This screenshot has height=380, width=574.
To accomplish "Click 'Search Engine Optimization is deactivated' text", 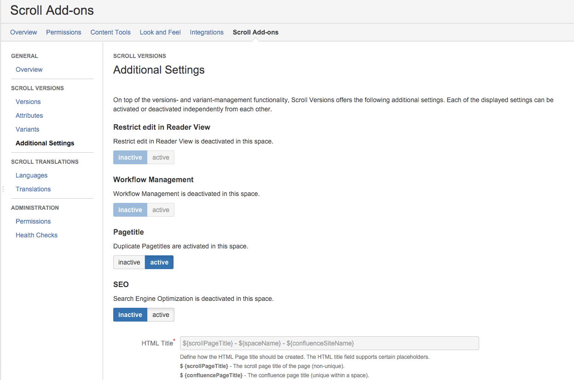I will tap(193, 299).
